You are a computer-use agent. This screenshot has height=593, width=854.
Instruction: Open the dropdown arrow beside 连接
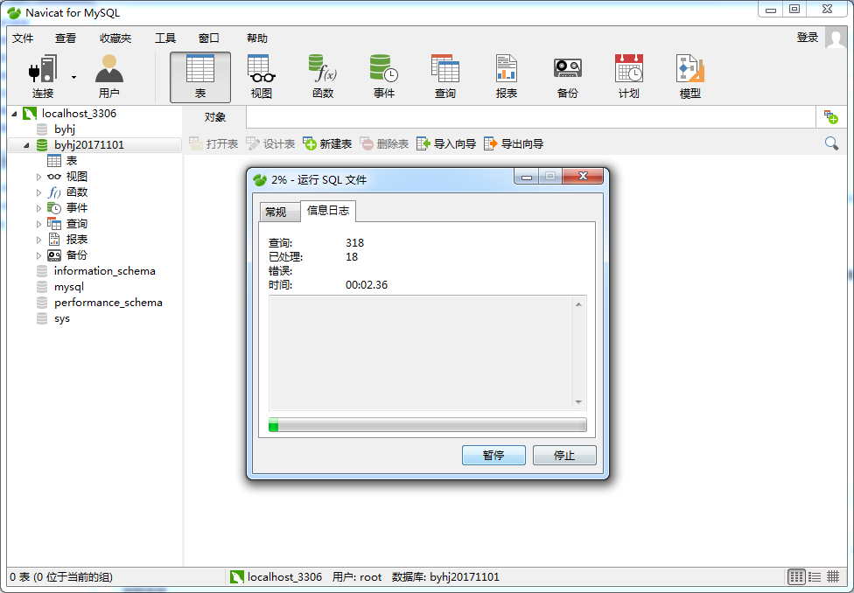point(73,77)
